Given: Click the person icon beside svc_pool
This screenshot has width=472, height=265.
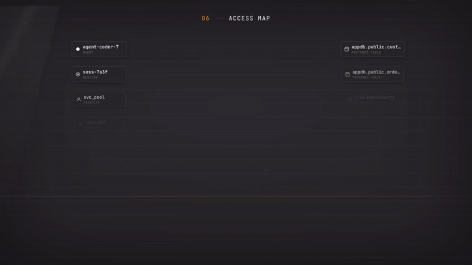Looking at the screenshot, I should tap(79, 99).
